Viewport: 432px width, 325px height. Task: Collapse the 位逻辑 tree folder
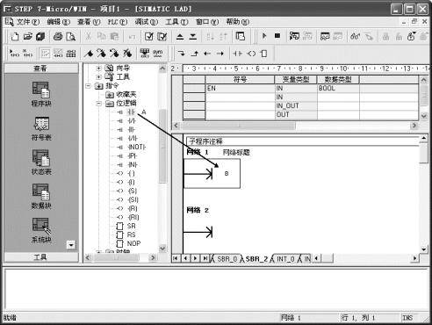click(99, 103)
